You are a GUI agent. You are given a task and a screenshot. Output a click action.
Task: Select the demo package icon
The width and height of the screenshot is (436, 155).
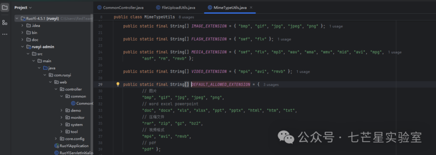click(x=67, y=111)
